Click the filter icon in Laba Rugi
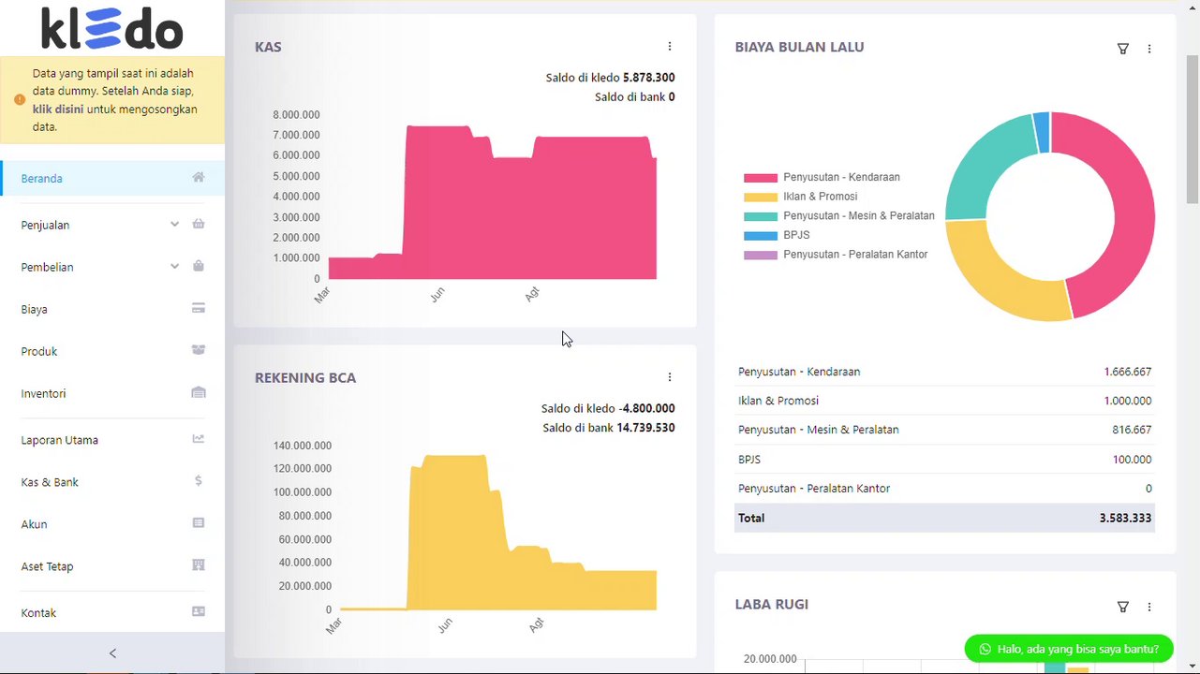Viewport: 1200px width, 674px height. (1123, 607)
